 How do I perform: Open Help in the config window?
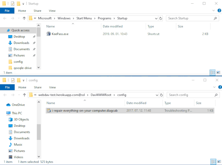tap(220, 87)
